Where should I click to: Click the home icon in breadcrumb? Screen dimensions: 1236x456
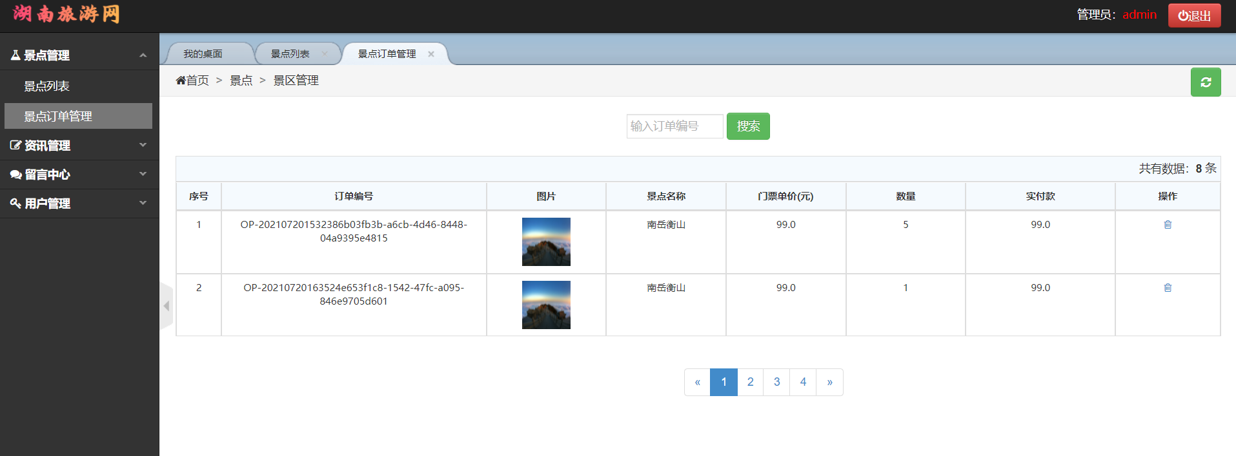(181, 81)
